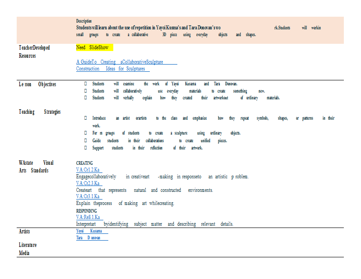The width and height of the screenshot is (361, 279).
Task: Click the box beside 'Introduce an artist or artists'
Action: click(x=86, y=118)
